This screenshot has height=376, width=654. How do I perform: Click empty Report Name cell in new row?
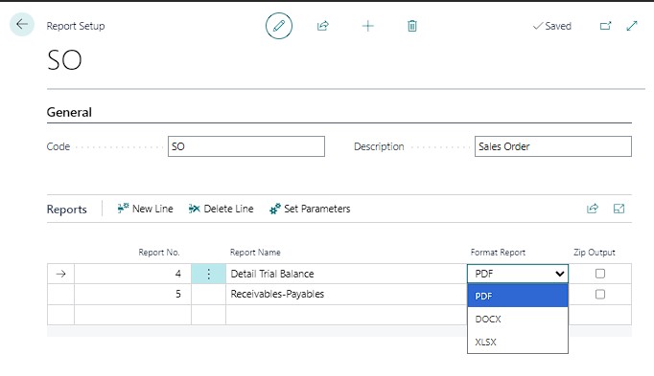[x=346, y=315]
